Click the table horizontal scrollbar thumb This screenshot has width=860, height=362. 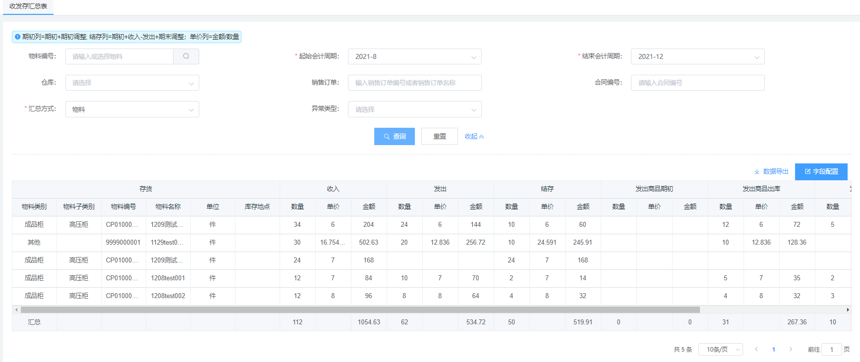coord(360,310)
